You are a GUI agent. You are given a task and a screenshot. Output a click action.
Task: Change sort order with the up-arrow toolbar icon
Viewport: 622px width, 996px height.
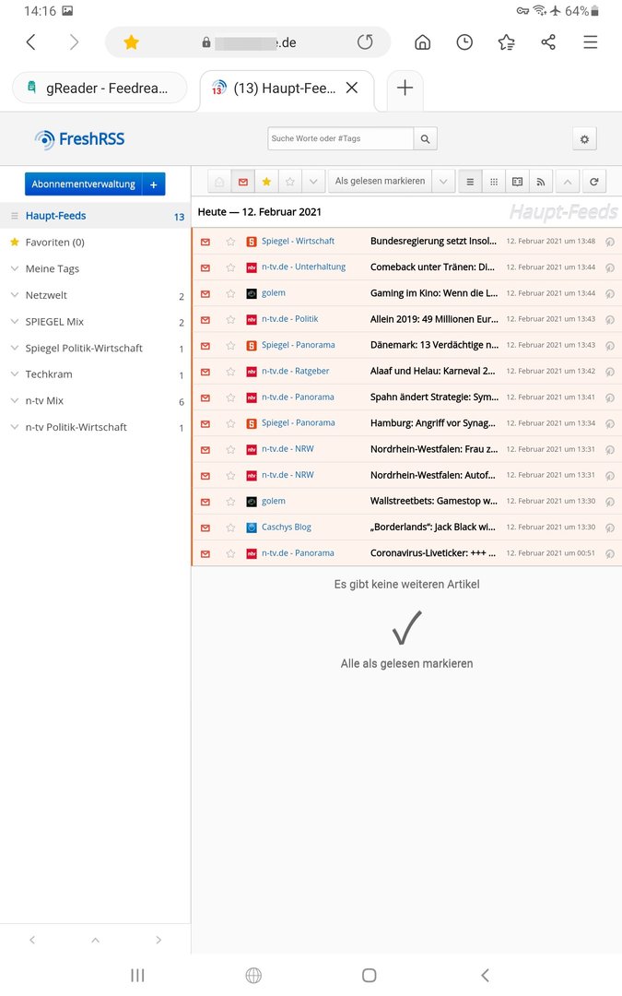point(568,182)
